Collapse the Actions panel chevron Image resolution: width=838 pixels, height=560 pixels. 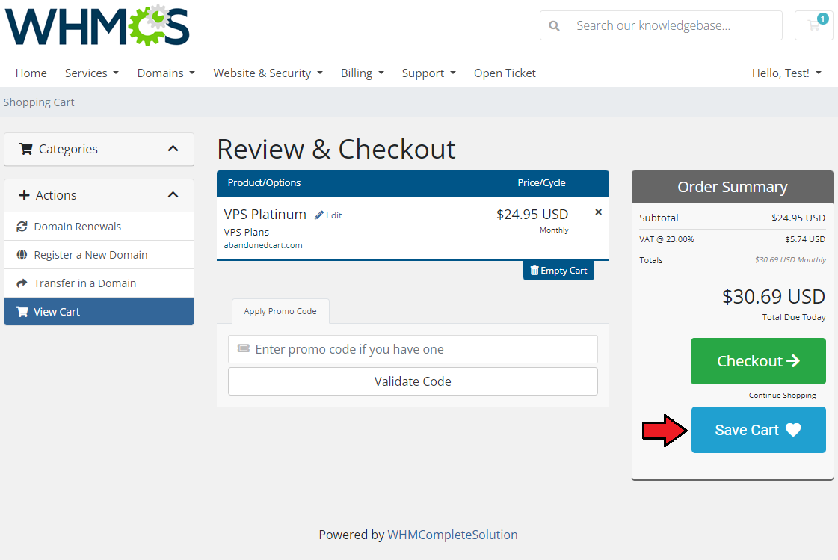[173, 195]
